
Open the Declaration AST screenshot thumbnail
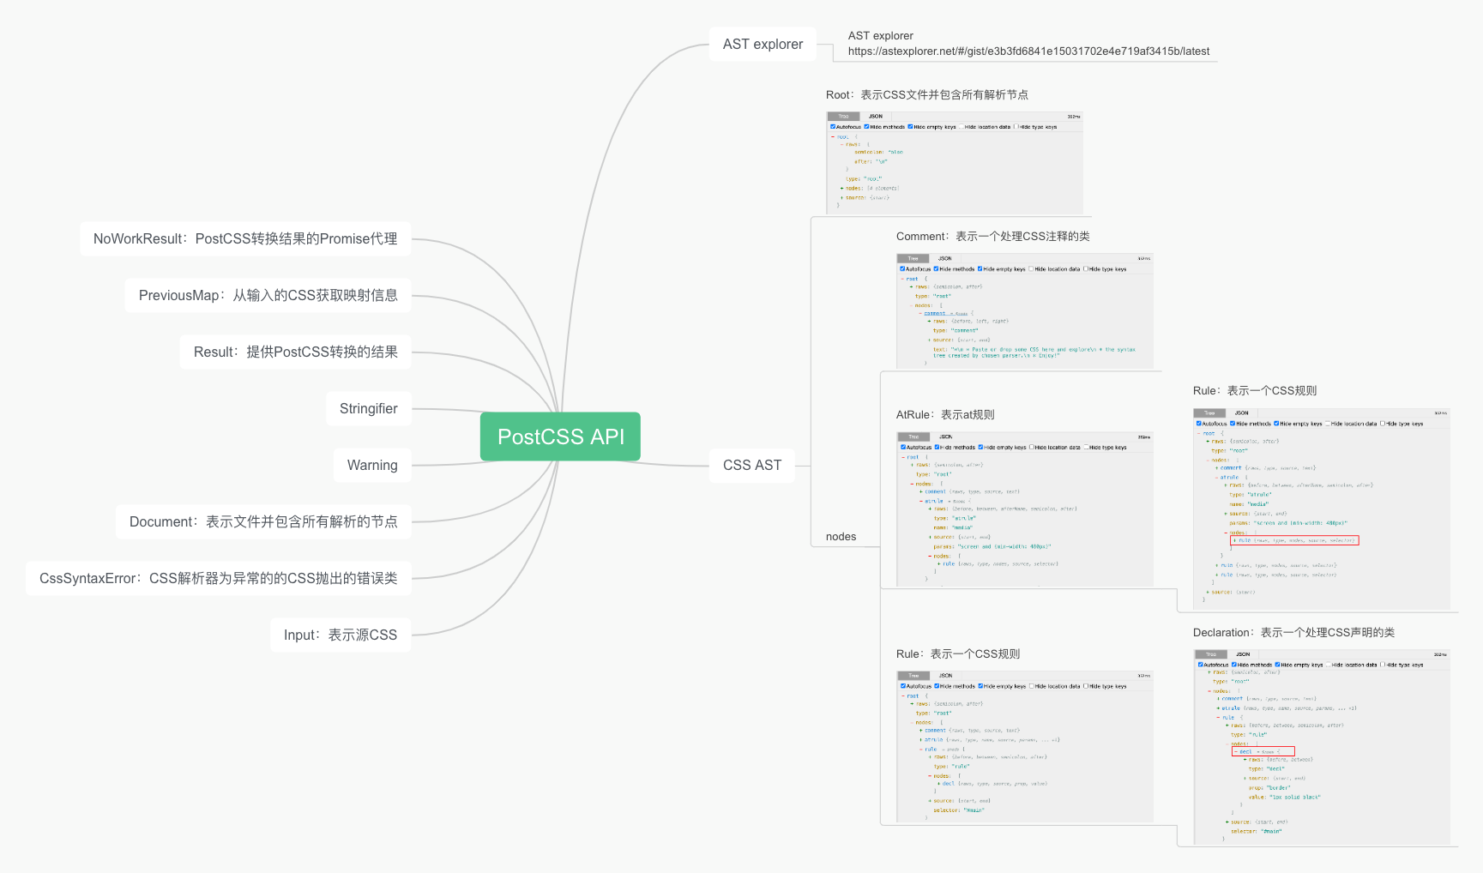coord(1322,746)
